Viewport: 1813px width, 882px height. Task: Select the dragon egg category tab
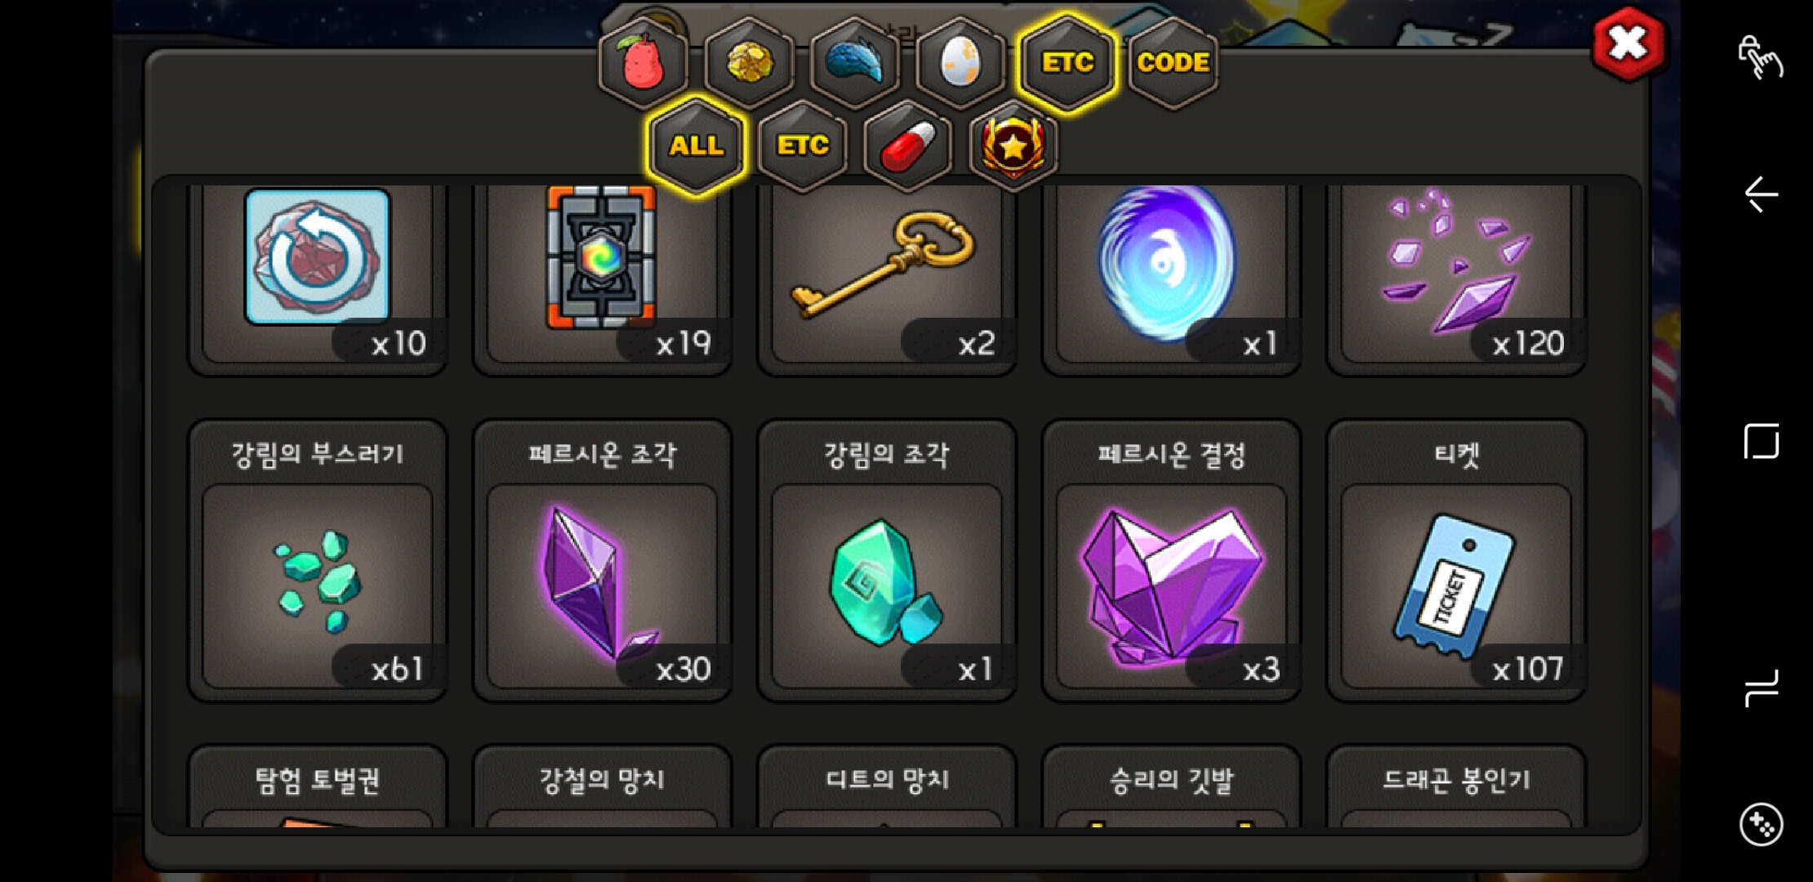960,63
